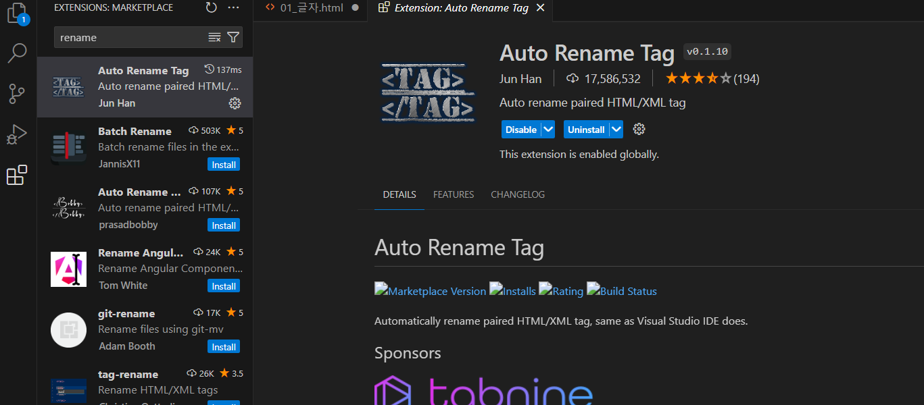Select the git-rename extension entry

click(145, 329)
